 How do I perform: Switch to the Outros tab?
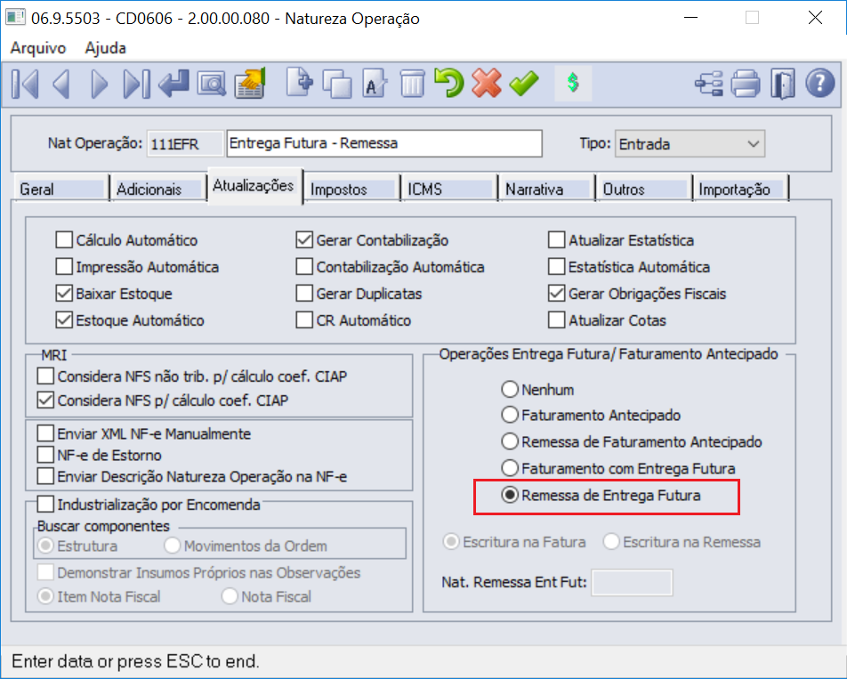tap(644, 189)
